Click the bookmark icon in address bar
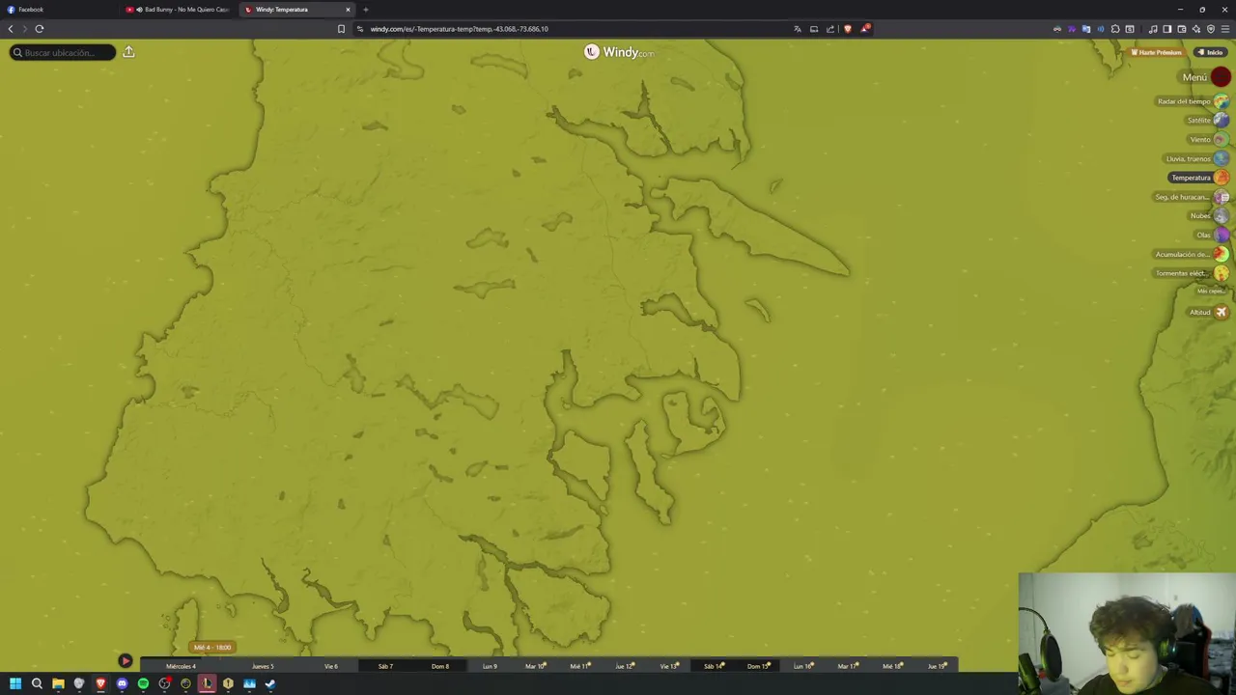This screenshot has width=1236, height=695. (341, 29)
